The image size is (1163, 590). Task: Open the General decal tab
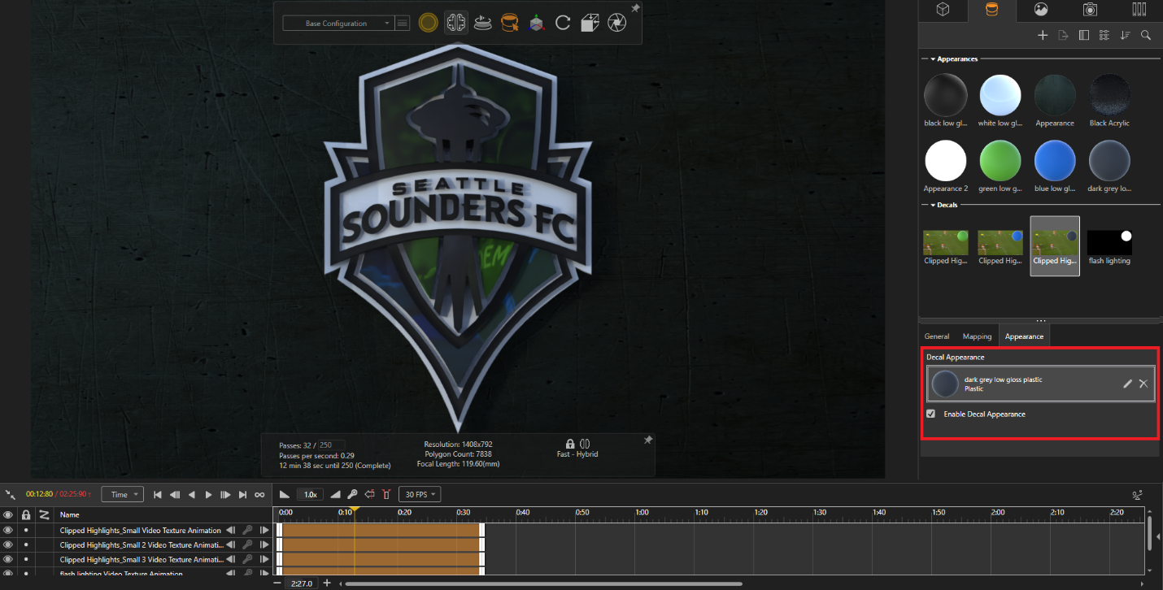[x=937, y=336]
